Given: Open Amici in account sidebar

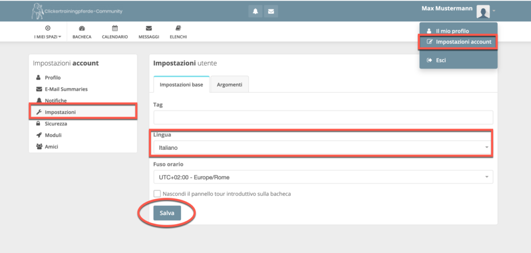Looking at the screenshot, I should point(83,147).
